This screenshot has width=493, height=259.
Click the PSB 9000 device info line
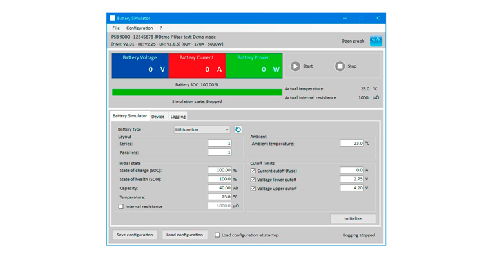coord(164,37)
